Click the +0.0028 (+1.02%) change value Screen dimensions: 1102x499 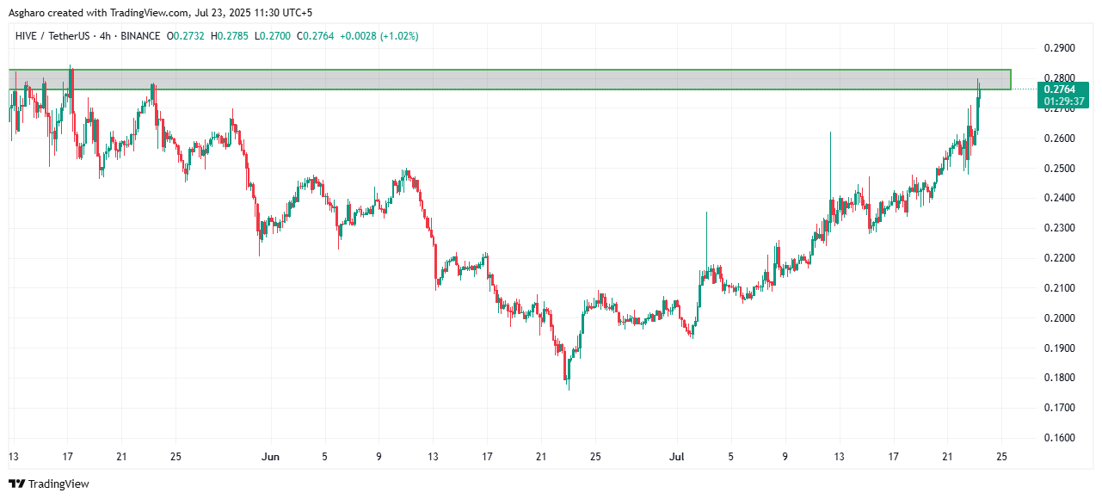[379, 36]
